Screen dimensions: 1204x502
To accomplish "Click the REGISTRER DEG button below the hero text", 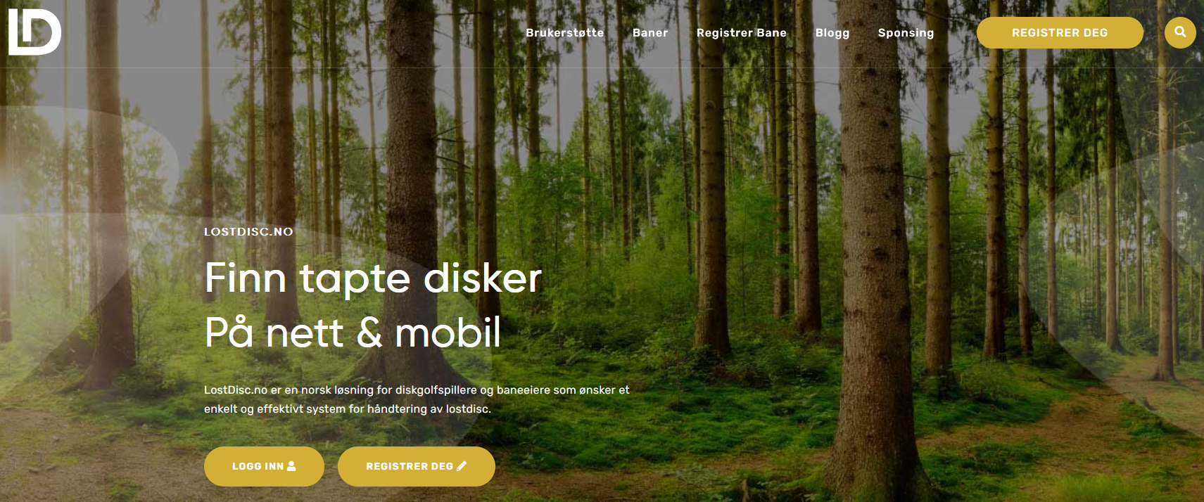I will tap(417, 466).
